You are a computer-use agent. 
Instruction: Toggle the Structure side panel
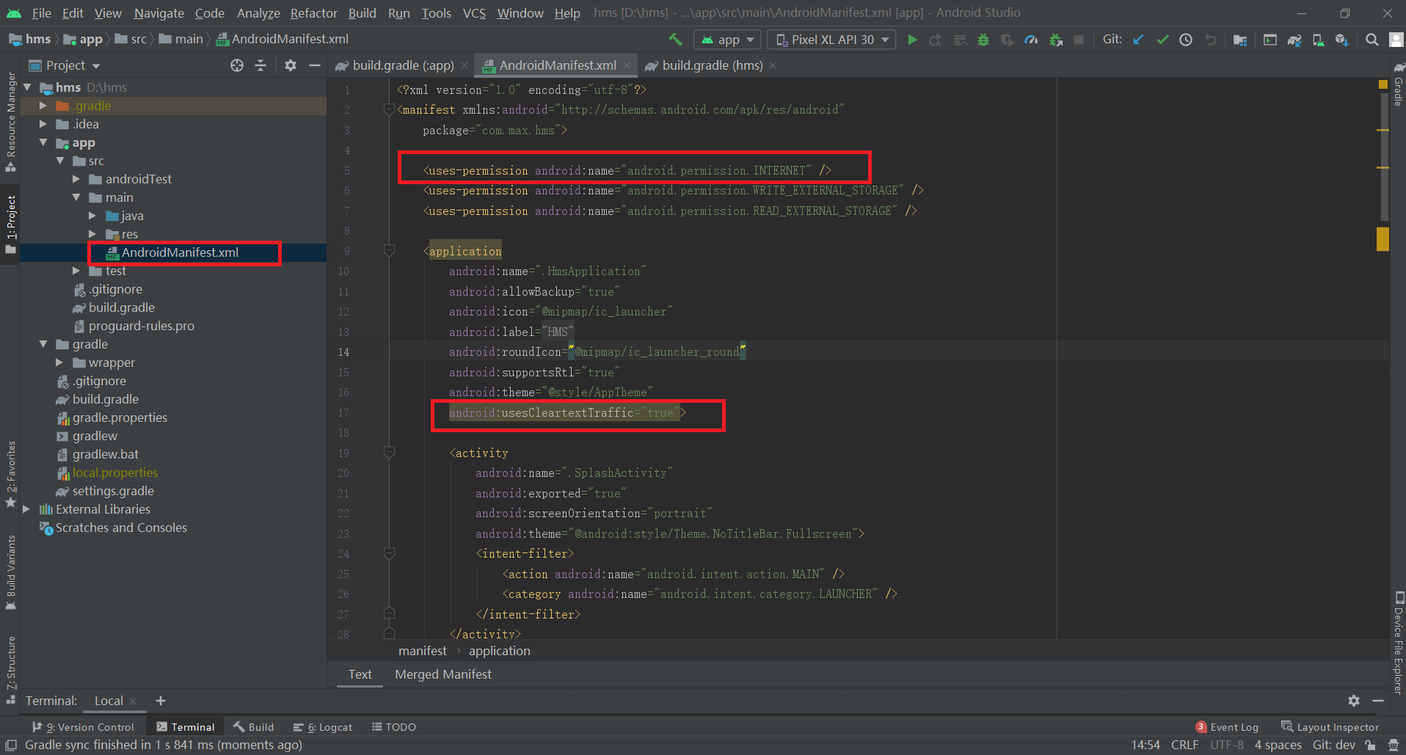10,670
